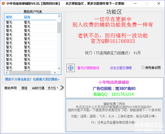
Task: Open the 微信 tab
Action: point(24,88)
